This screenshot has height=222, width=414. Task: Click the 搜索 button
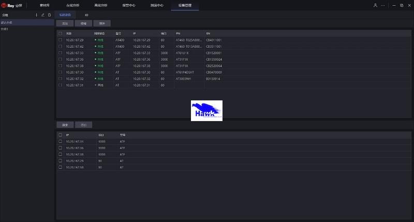(x=65, y=125)
